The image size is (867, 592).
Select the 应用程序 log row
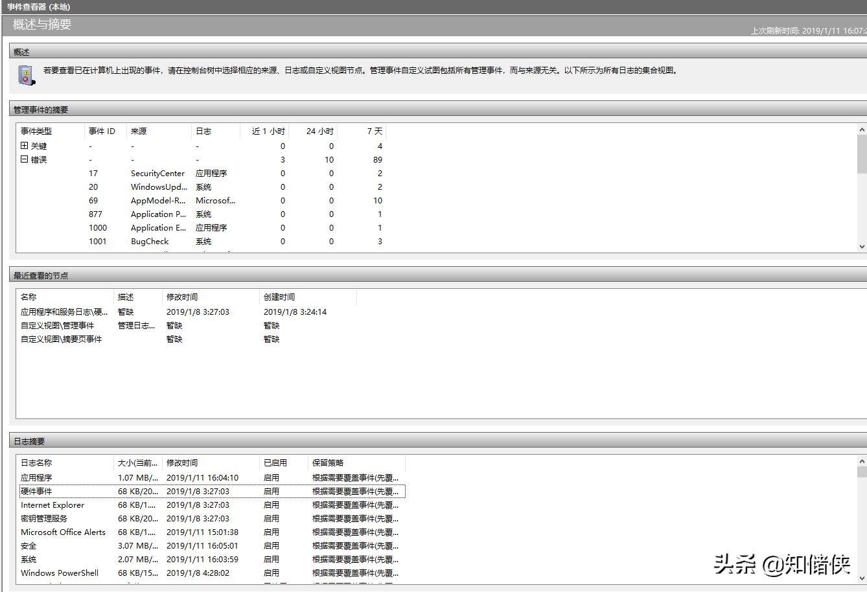pos(212,477)
